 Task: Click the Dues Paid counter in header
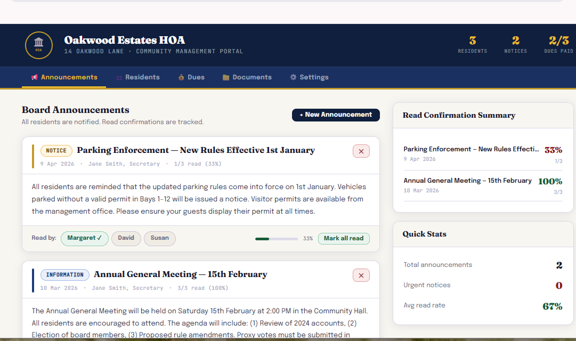[x=558, y=44]
